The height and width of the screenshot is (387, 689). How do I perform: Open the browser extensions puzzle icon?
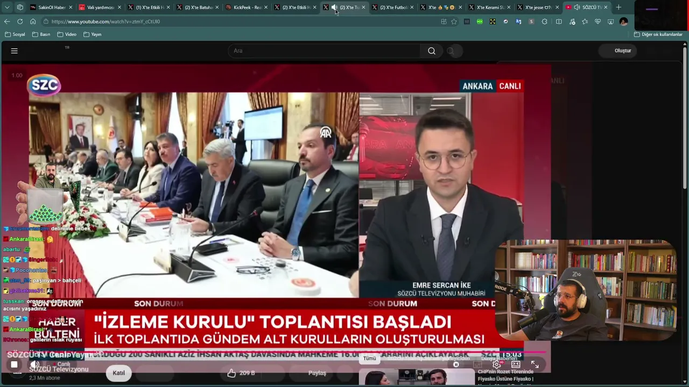coord(545,21)
